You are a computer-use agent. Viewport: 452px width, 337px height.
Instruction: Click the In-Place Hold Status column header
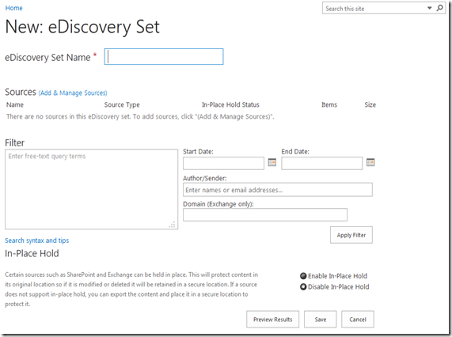230,105
